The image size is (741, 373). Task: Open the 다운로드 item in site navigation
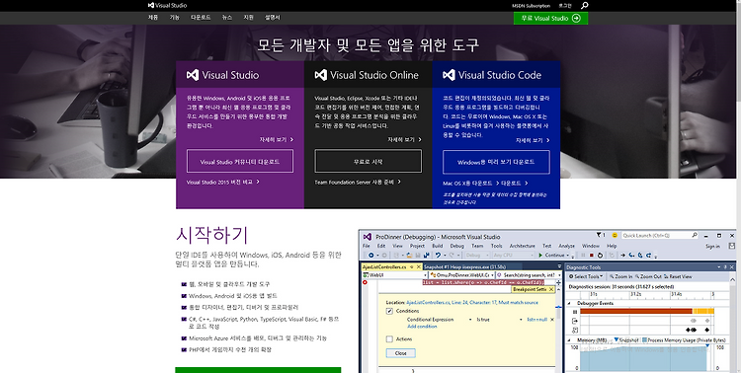point(201,18)
